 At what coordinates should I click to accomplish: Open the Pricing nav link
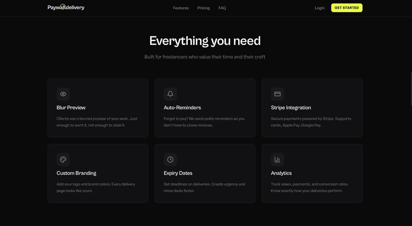(x=204, y=8)
